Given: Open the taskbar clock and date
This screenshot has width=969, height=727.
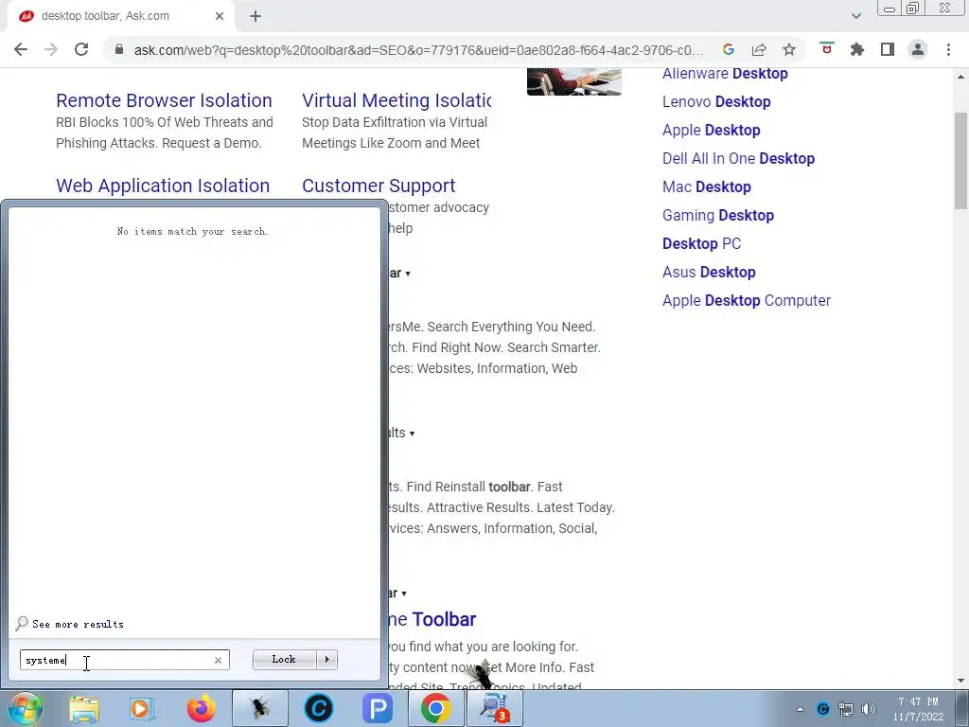Looking at the screenshot, I should coord(918,709).
